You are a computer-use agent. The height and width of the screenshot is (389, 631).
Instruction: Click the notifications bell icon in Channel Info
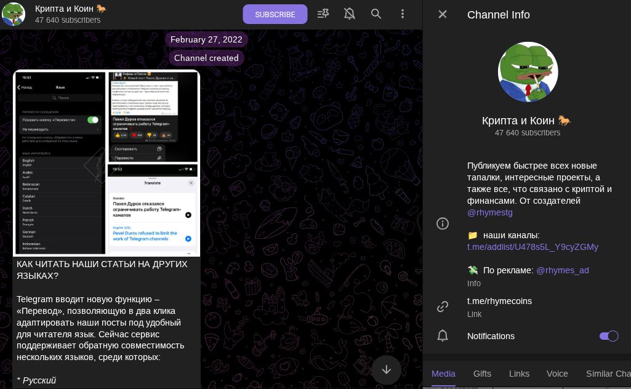point(442,335)
